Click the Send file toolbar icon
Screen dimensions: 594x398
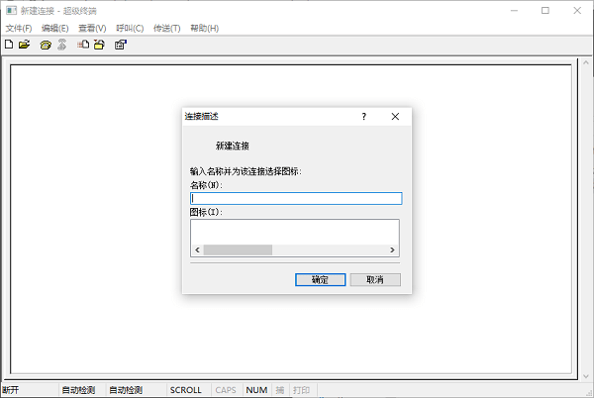(x=83, y=45)
